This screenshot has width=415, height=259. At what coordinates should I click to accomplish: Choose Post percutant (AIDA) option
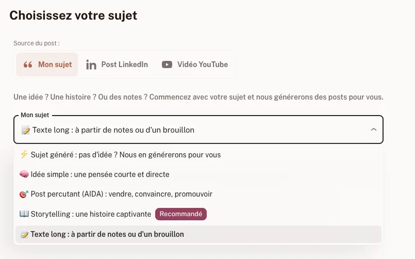[198, 194]
